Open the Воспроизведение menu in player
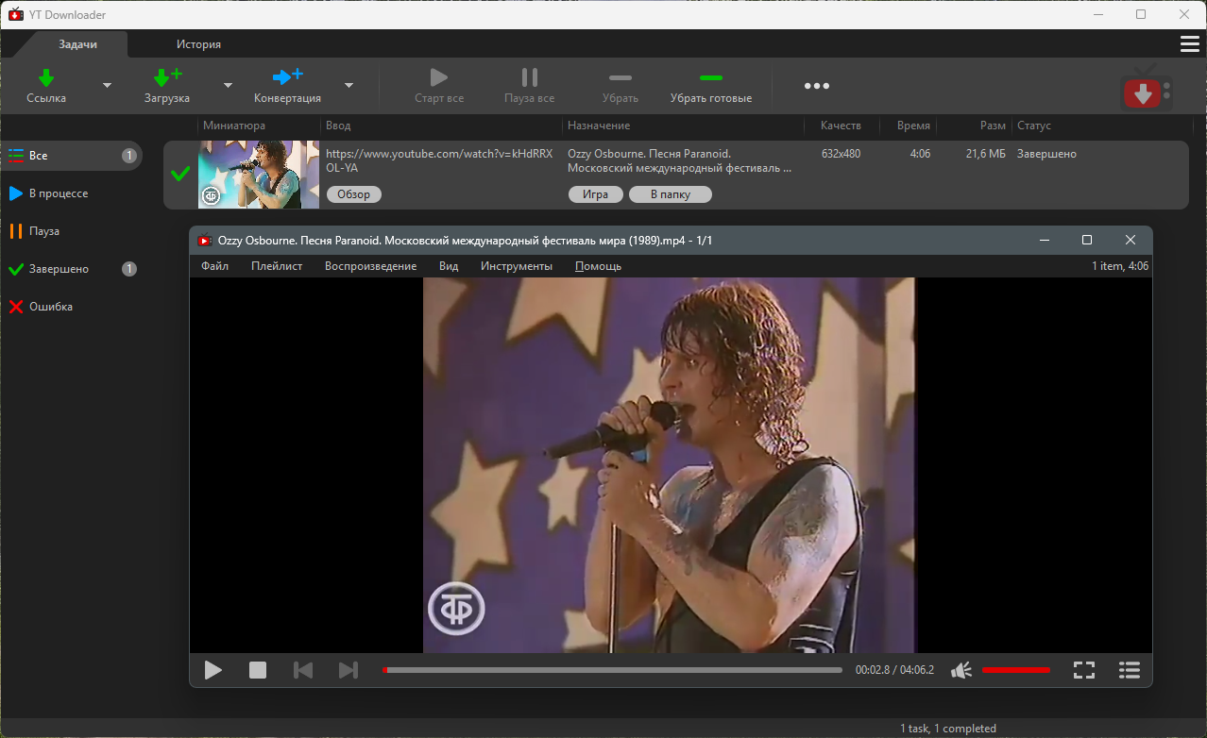The width and height of the screenshot is (1207, 738). pyautogui.click(x=370, y=266)
